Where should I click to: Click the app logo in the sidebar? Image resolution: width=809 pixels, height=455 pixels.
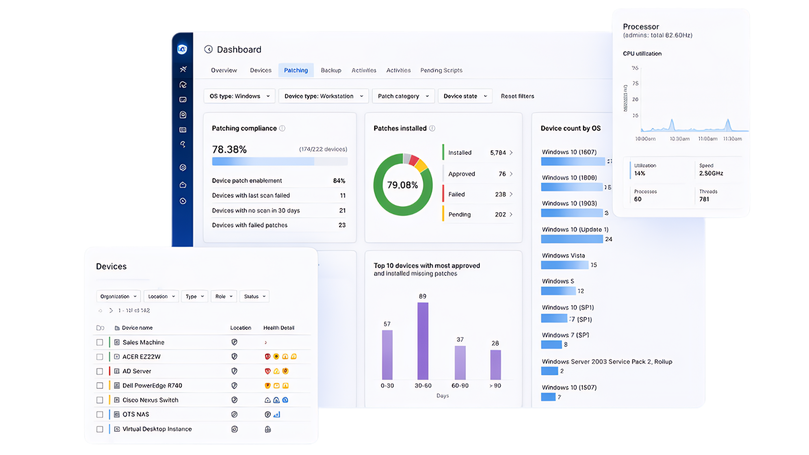click(x=182, y=49)
